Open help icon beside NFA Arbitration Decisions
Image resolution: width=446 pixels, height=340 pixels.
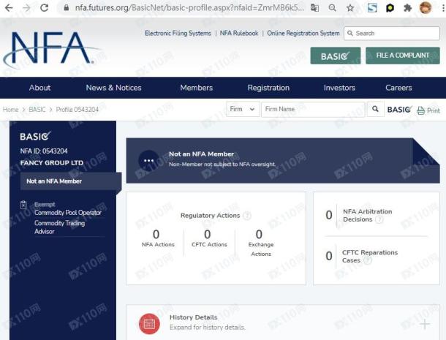(x=379, y=219)
